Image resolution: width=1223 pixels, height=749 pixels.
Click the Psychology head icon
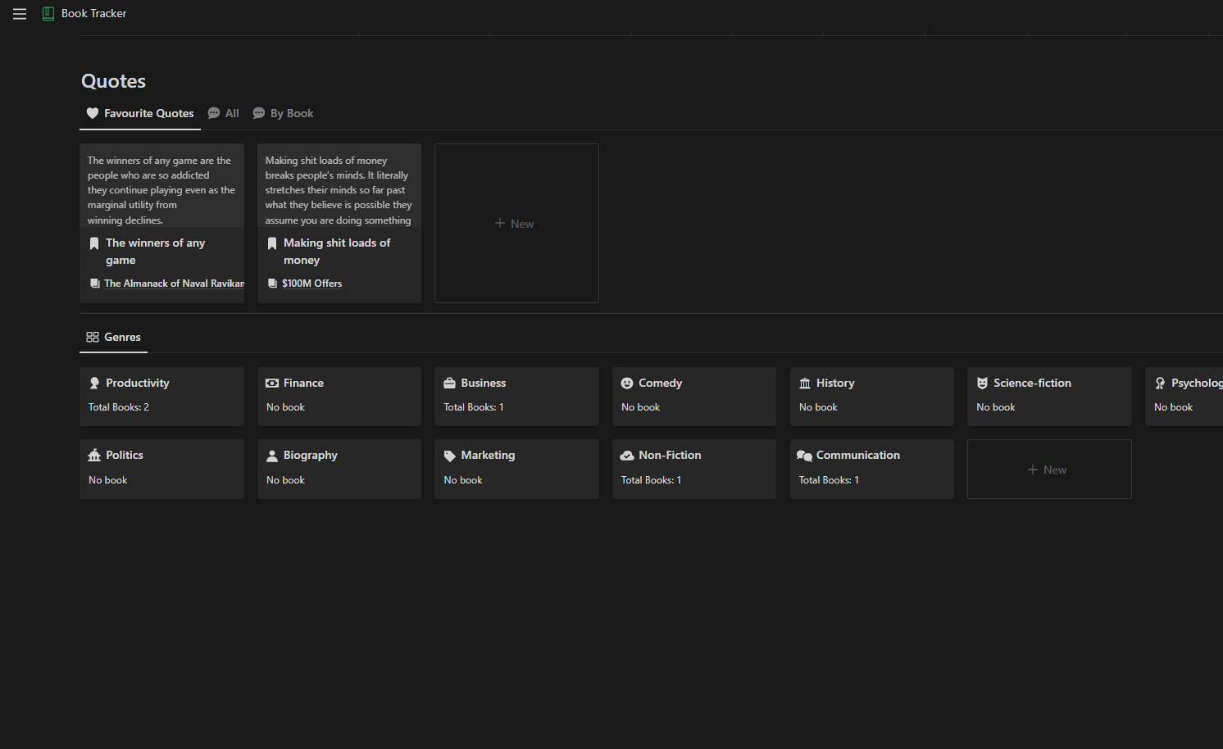pos(1160,384)
